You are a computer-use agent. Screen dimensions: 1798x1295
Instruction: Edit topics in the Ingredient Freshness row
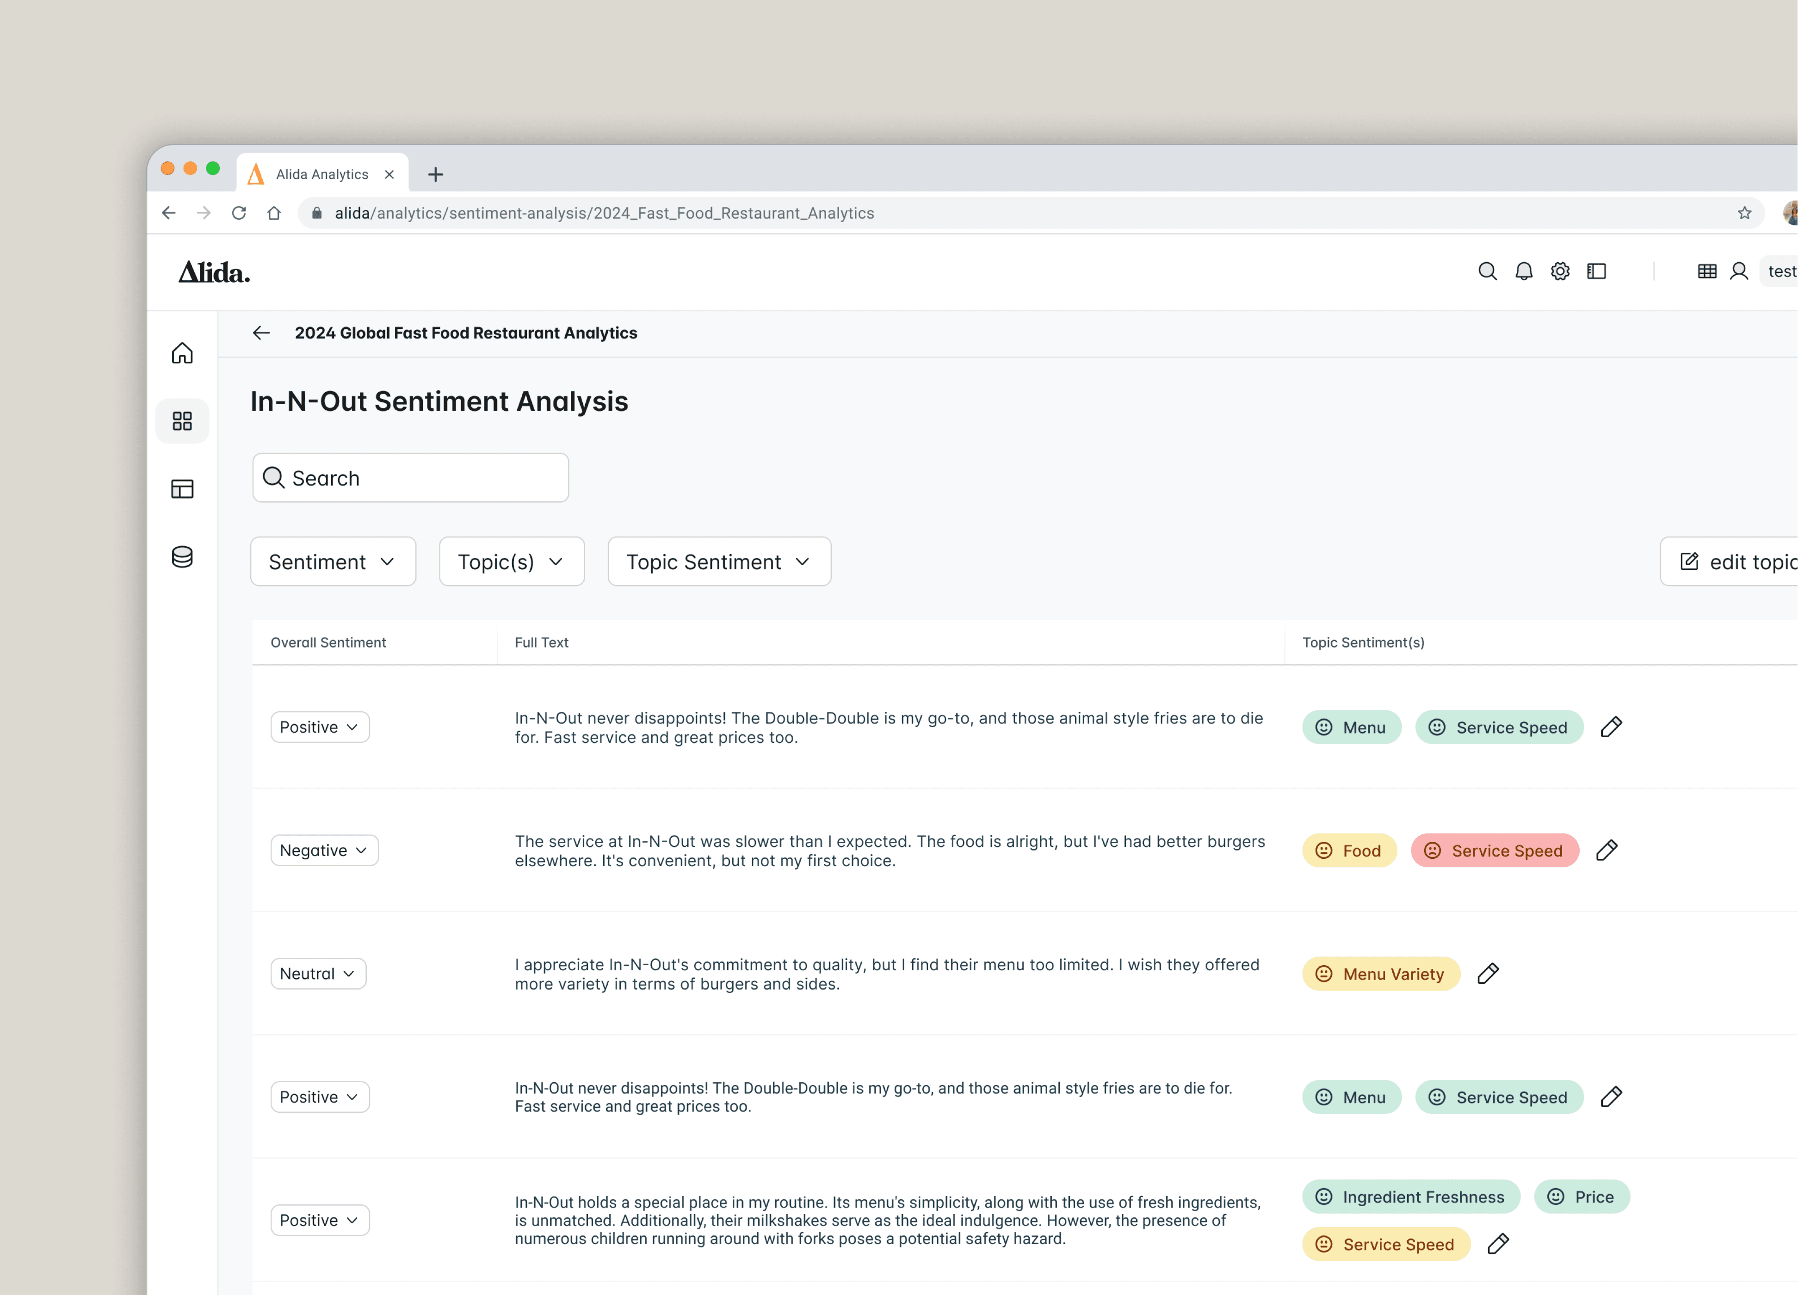(1498, 1244)
